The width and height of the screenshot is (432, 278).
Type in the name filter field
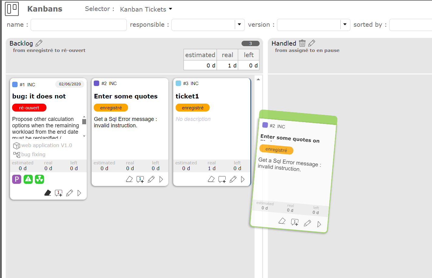(79, 25)
